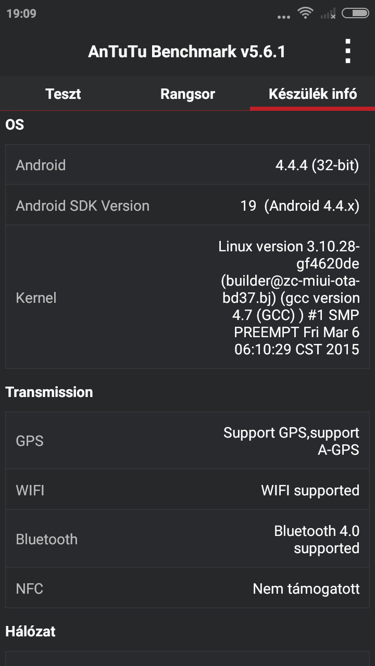Open the Rangsor tab
The width and height of the screenshot is (375, 666).
click(x=187, y=94)
